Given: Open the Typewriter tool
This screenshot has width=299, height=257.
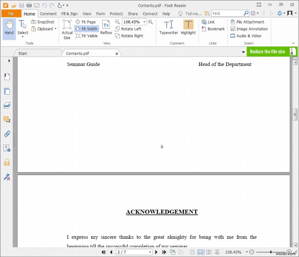Looking at the screenshot, I should tap(169, 28).
